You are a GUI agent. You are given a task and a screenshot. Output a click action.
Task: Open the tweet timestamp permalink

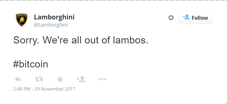coord(44,89)
